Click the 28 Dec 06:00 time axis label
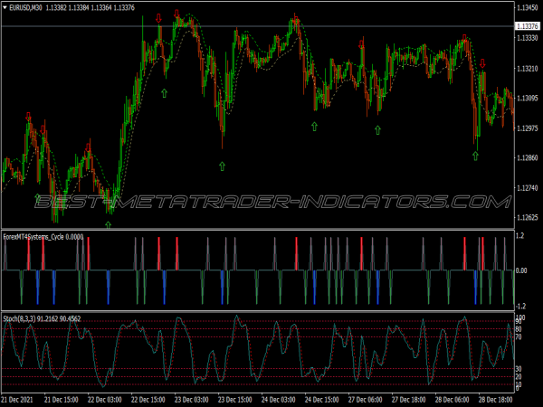This screenshot has height=407, width=543. [452, 400]
